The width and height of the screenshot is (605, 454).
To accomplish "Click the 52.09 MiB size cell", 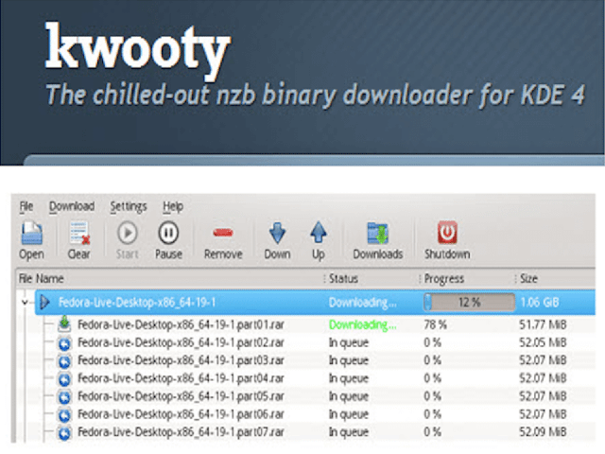I will 543,432.
